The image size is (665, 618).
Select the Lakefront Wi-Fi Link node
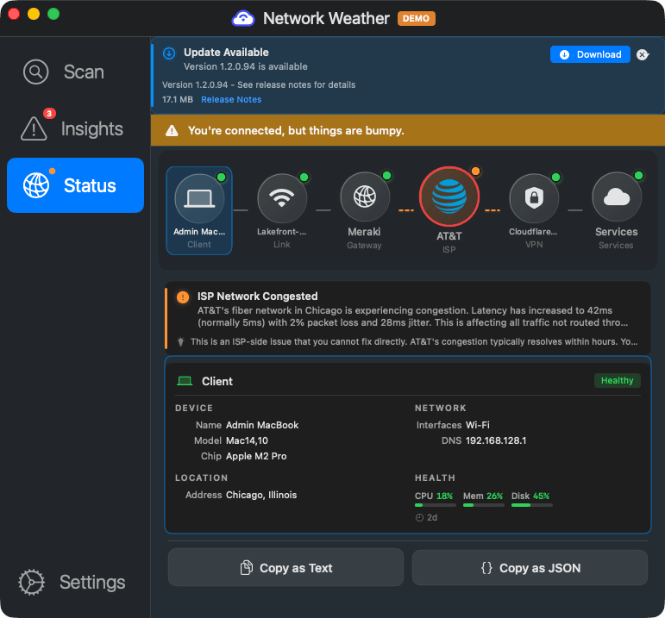tap(282, 210)
